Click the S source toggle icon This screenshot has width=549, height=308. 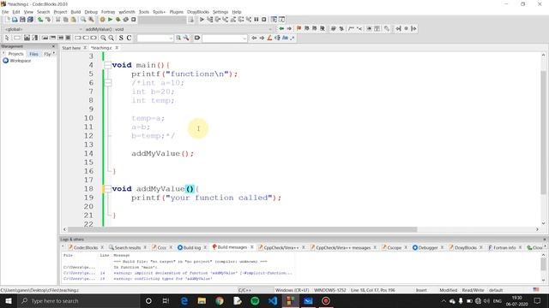(121, 38)
